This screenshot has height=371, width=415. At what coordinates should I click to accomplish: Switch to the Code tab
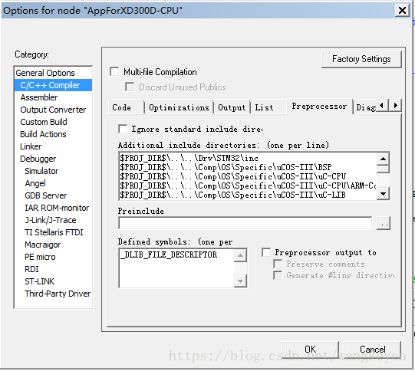click(x=127, y=107)
